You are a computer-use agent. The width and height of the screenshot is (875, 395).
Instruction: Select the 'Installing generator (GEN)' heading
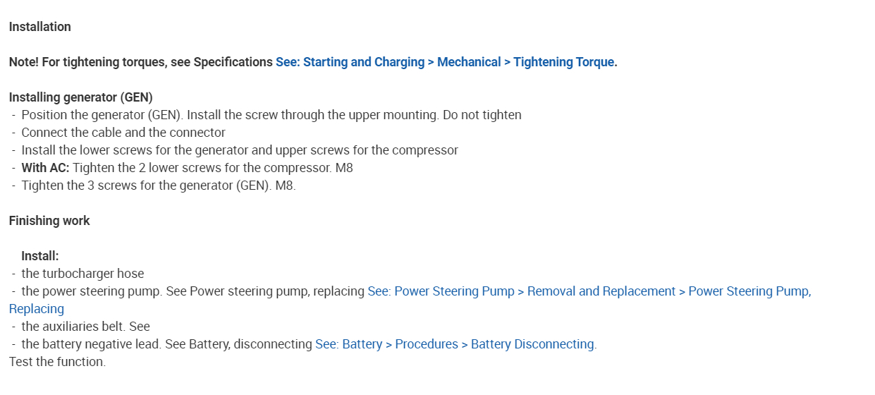point(81,97)
